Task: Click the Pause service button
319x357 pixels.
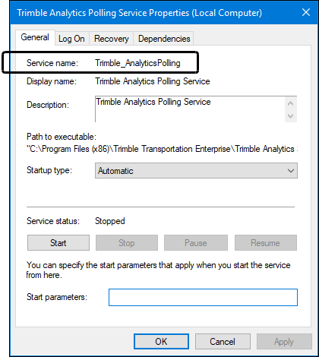Action: (196, 243)
